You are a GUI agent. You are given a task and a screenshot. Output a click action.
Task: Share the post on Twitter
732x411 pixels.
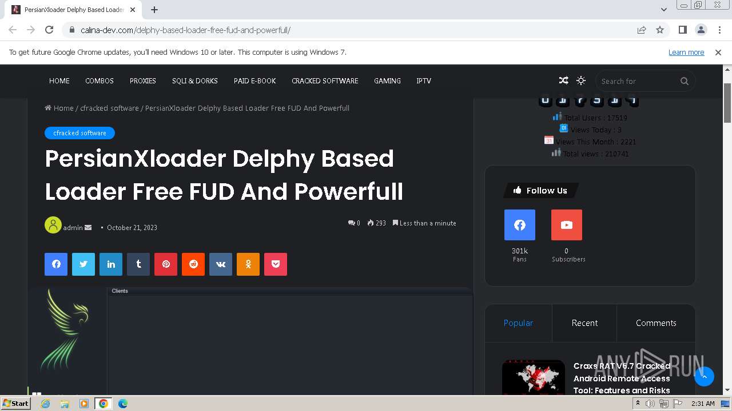point(83,264)
